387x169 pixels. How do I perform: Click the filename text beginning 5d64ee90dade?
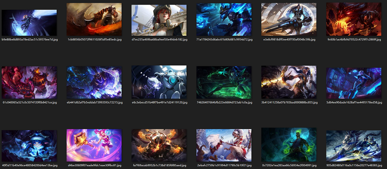[354, 102]
